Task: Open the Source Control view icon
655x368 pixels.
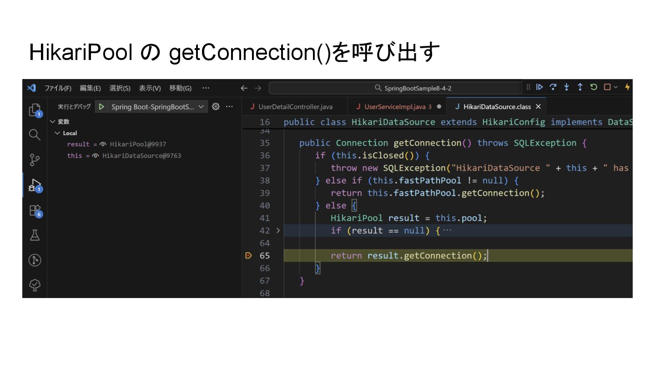Action: point(35,159)
